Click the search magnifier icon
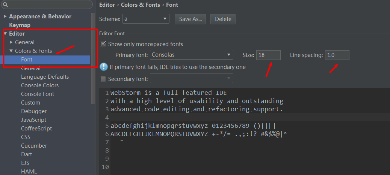This screenshot has width=390, height=175. pyautogui.click(x=6, y=4)
